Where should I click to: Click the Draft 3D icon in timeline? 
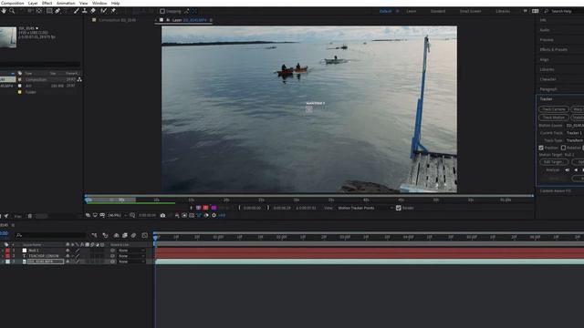pyautogui.click(x=106, y=235)
